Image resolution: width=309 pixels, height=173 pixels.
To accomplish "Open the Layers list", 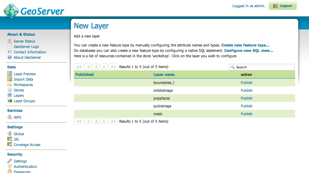I will [19, 96].
